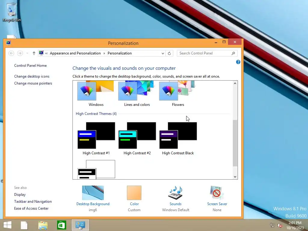
Task: Refresh the Personalization page
Action: click(169, 53)
